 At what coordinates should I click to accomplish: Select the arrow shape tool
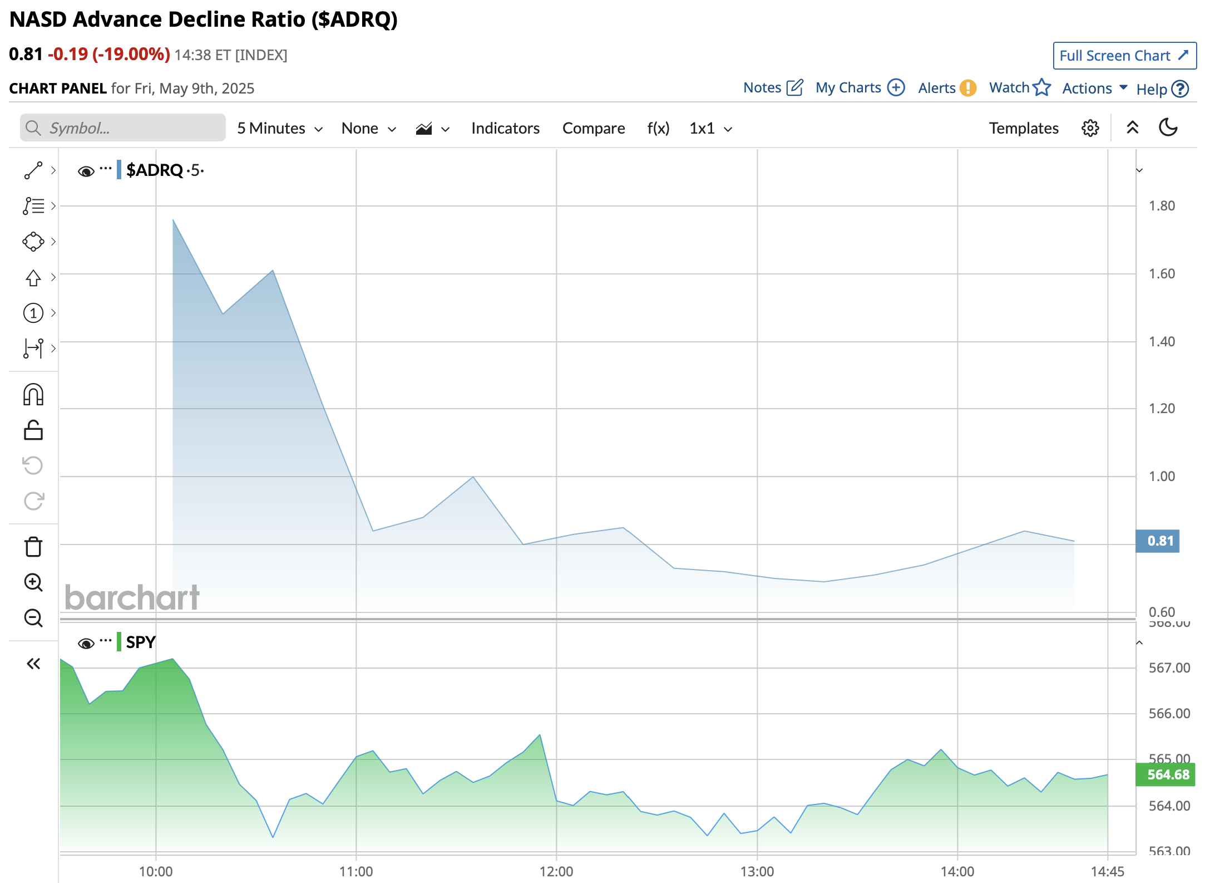(x=33, y=277)
